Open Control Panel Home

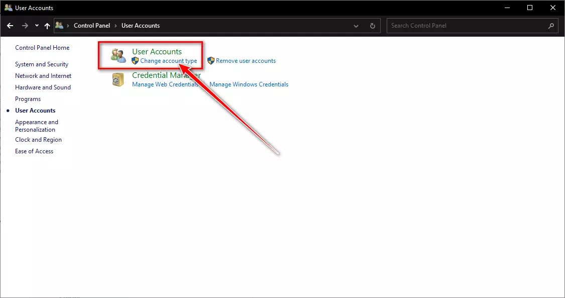click(x=42, y=48)
